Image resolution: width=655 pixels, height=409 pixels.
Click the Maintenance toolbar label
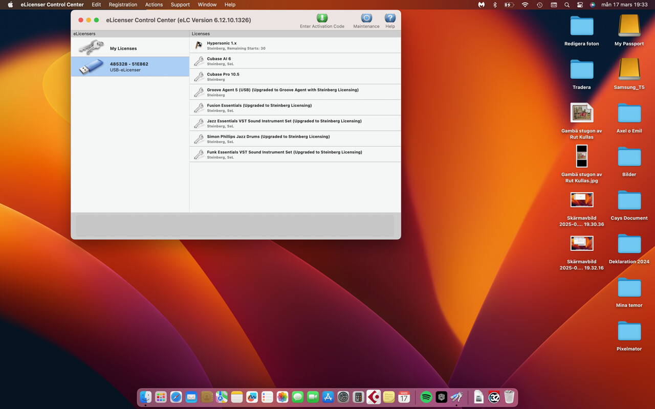tap(366, 27)
